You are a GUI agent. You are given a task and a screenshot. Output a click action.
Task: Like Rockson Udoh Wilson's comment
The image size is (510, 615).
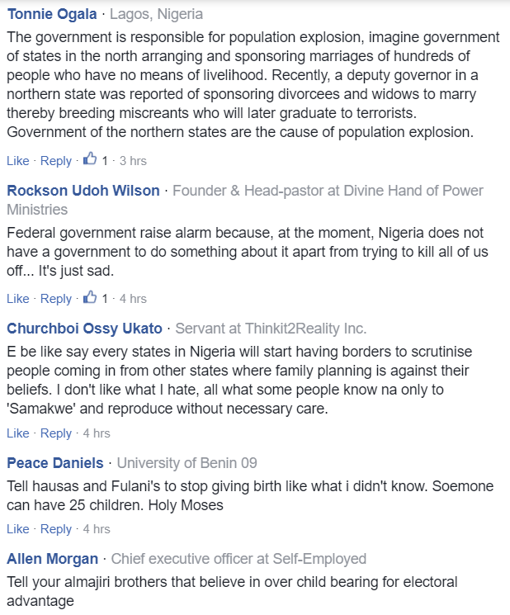coord(17,298)
